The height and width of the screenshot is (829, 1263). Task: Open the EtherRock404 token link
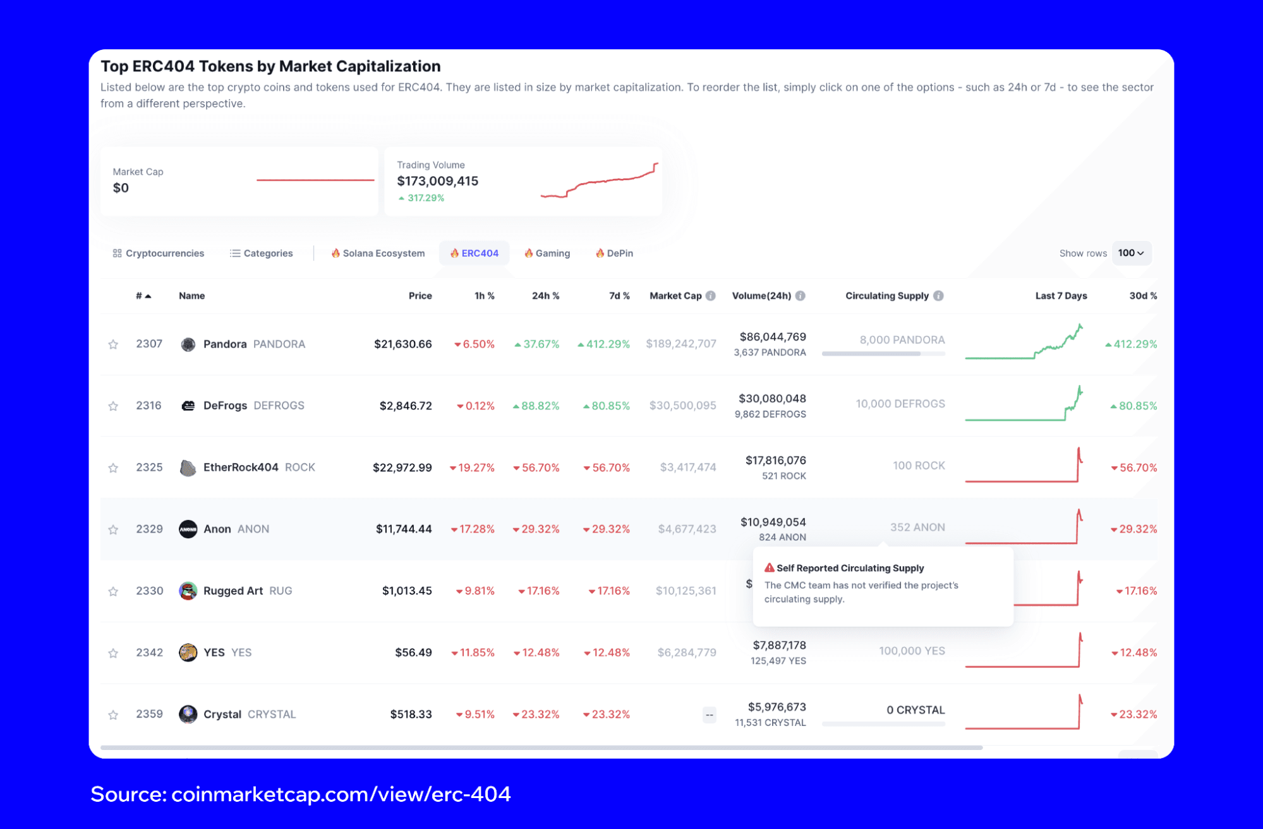click(241, 468)
